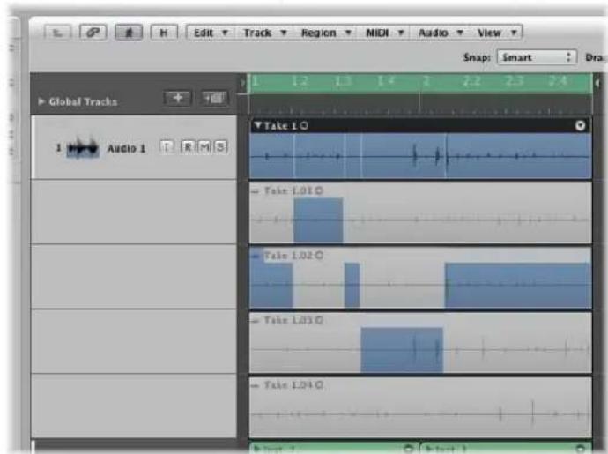Image resolution: width=608 pixels, height=454 pixels.
Task: Click the selected comp section in Take 1.01
Action: click(x=318, y=220)
